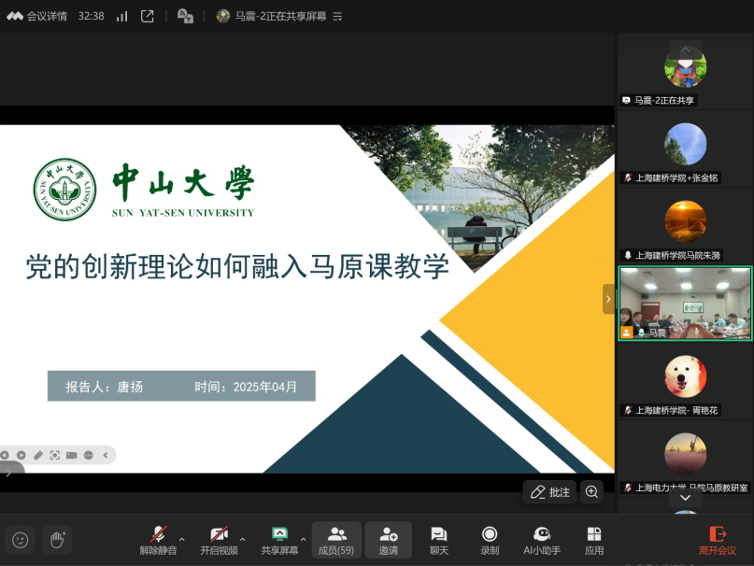Viewport: 754px width, 566px height.
Task: Turn on camera via 开启视频
Action: pos(219,539)
